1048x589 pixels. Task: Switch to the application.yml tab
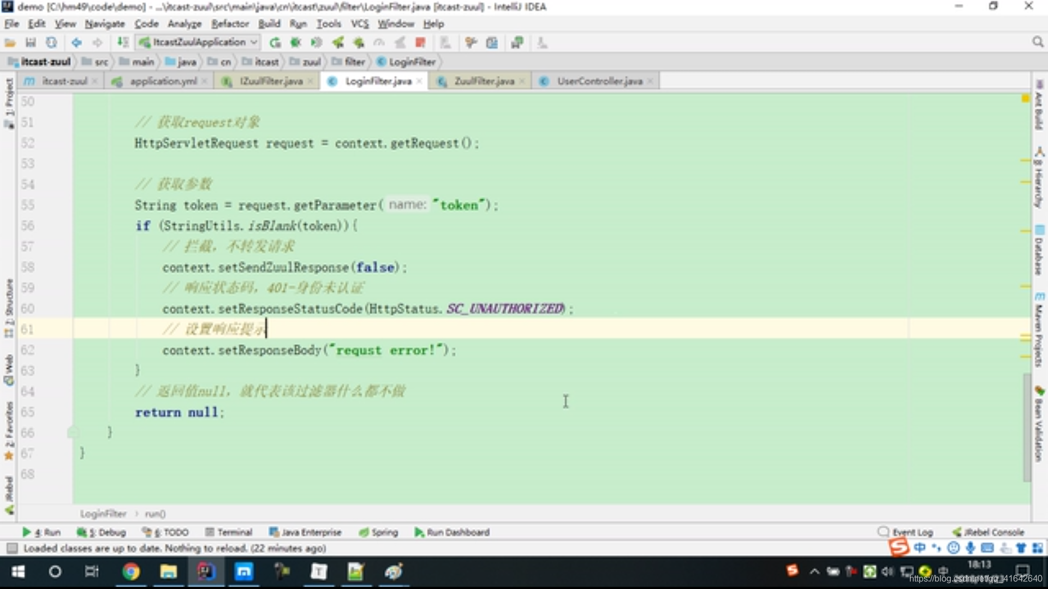(x=158, y=81)
